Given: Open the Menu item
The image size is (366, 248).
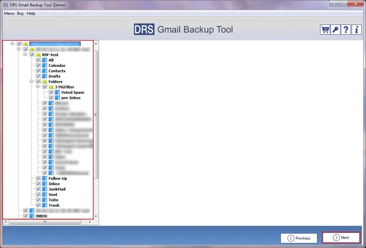Looking at the screenshot, I should pyautogui.click(x=9, y=13).
